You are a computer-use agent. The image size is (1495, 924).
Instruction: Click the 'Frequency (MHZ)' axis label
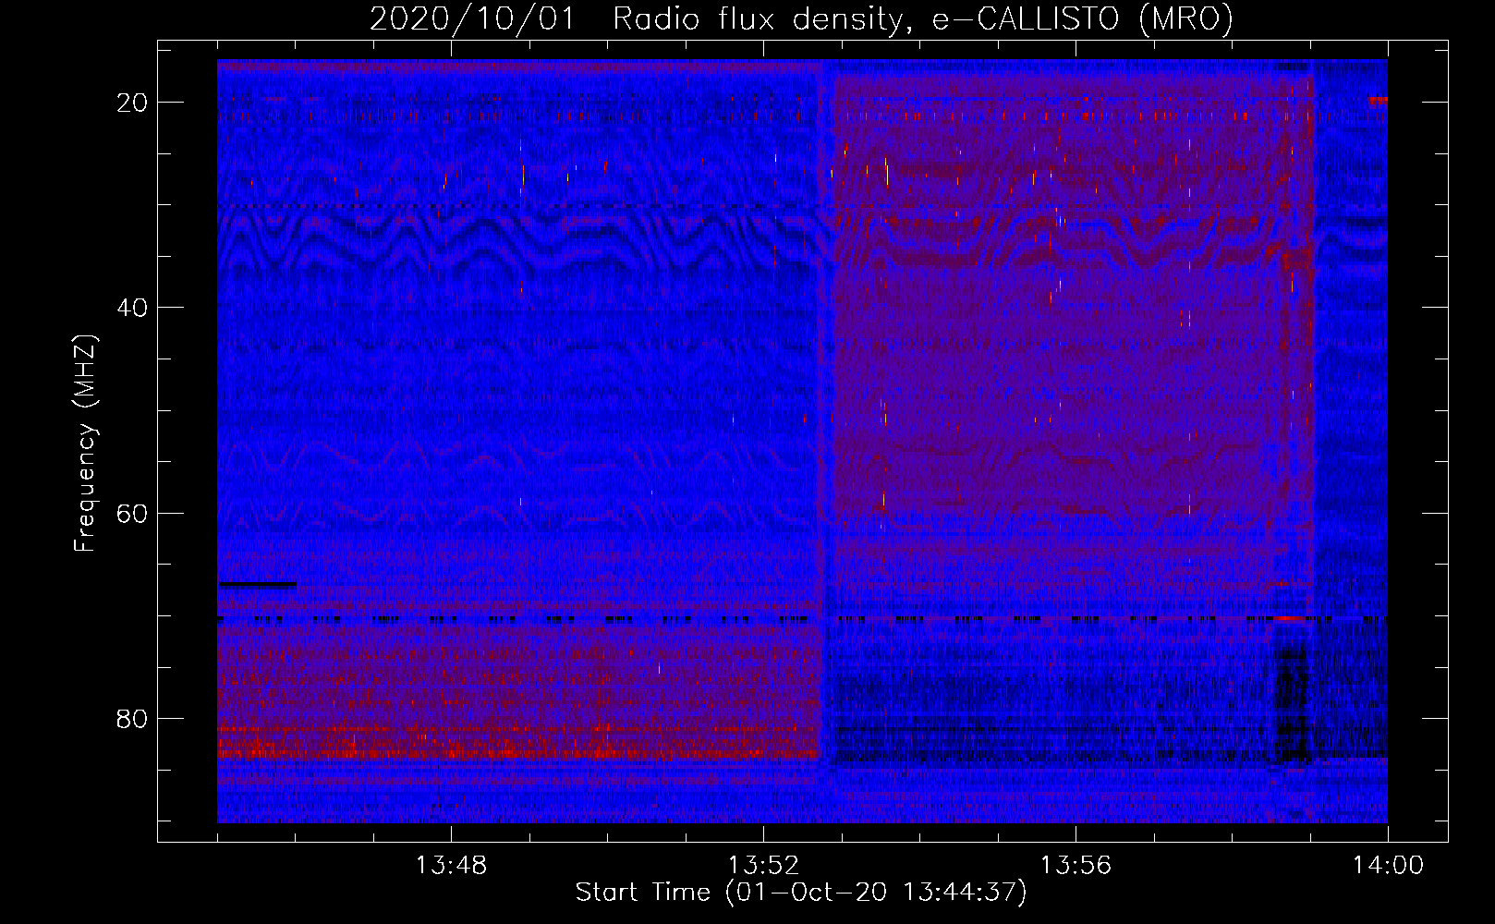(85, 443)
